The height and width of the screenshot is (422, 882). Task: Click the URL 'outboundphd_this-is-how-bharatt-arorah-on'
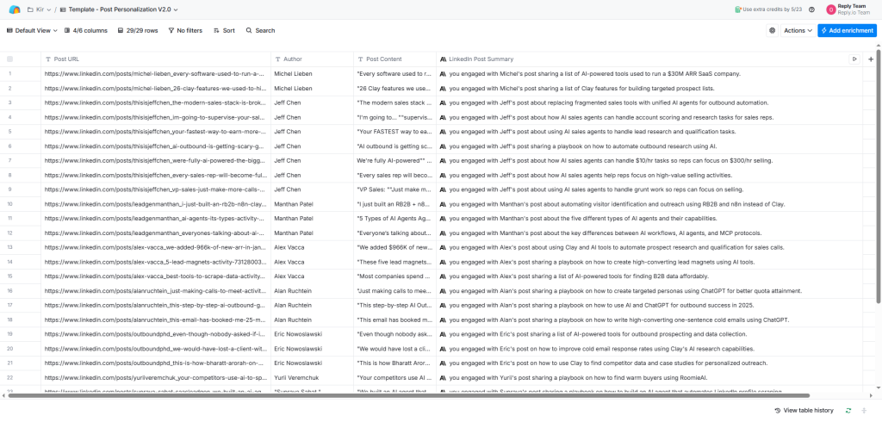pyautogui.click(x=155, y=363)
